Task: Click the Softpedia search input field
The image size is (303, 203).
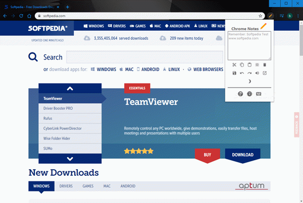Action: point(144,57)
